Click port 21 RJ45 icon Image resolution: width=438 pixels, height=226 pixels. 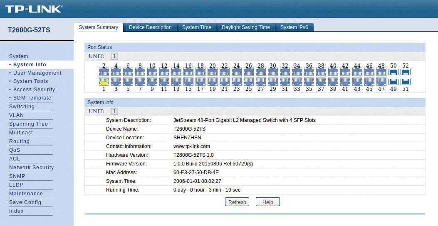[x=224, y=82]
